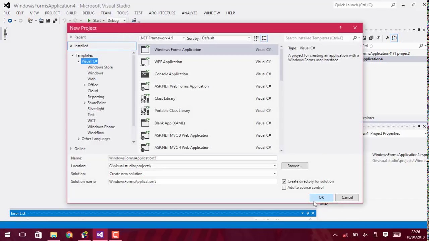429x241 pixels.
Task: Toggle Solution Explorer Preview Selected Items icon
Action: (394, 38)
